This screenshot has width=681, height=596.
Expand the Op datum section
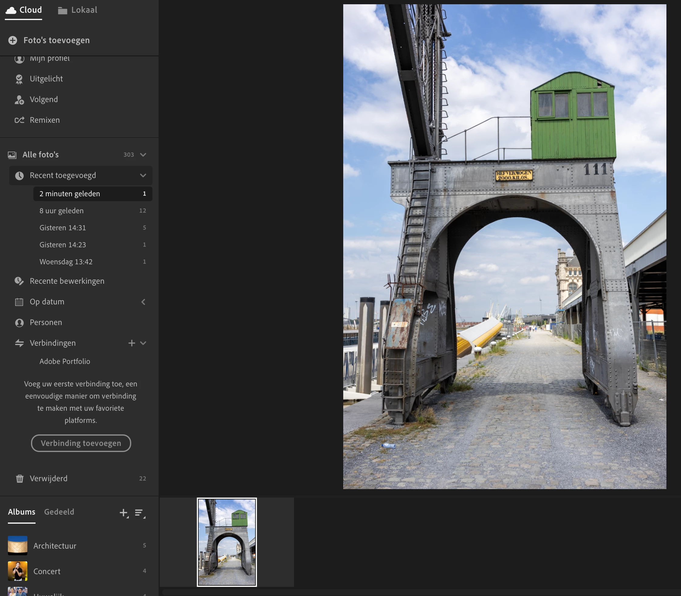point(143,302)
